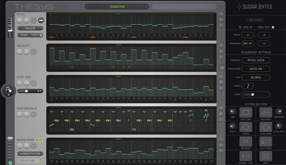
Task: Click next preset arrow beside SWINGTIME
Action: [147, 7]
